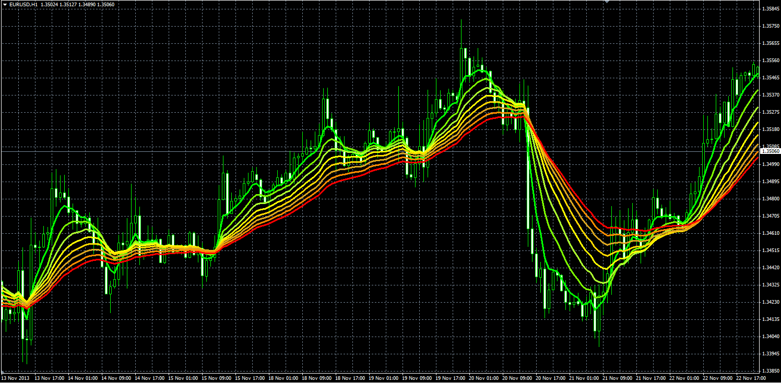Screen dimensions: 781x383
Task: Click the 1.35180 price scale label
Action: pos(771,129)
